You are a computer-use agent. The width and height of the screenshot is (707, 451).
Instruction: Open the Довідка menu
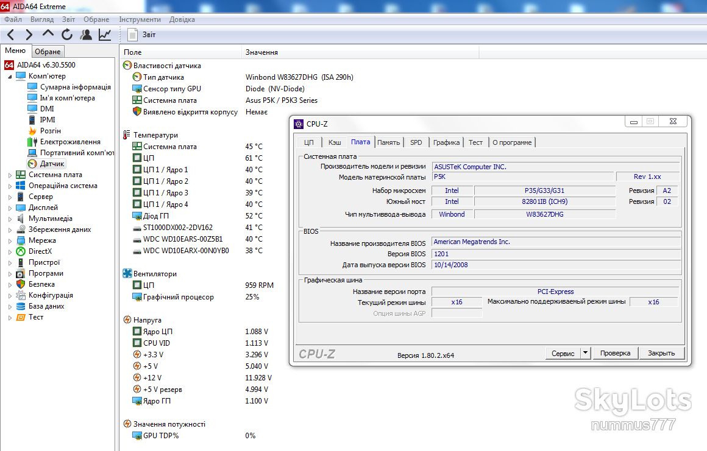[182, 19]
